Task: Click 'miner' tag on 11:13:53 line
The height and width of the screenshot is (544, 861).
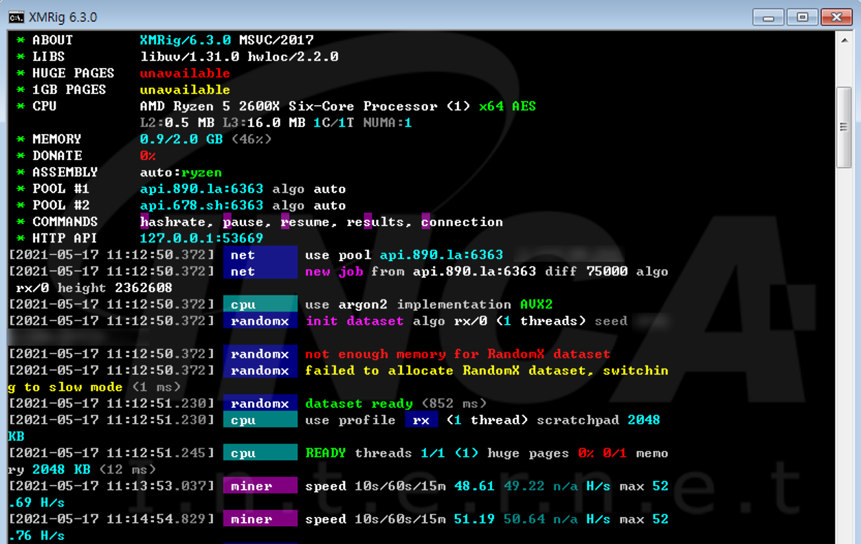Action: (260, 486)
